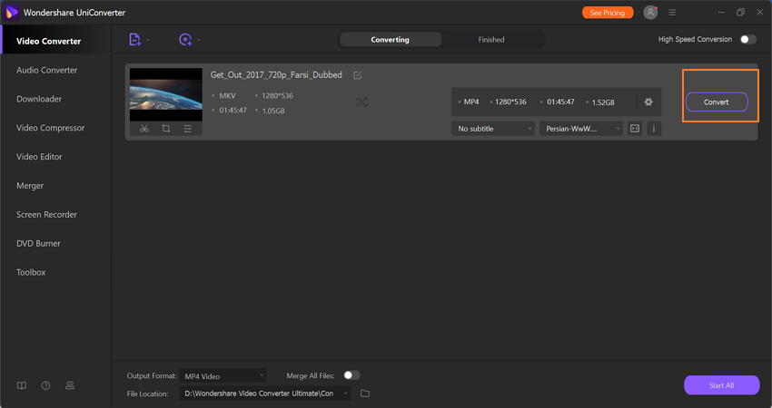Toggle Merge All Files switch
Screen dimensions: 772x408
pyautogui.click(x=351, y=375)
